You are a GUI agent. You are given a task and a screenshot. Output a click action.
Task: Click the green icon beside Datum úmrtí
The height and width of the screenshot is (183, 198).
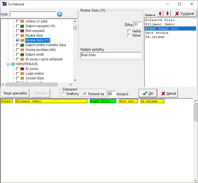[x=22, y=55]
